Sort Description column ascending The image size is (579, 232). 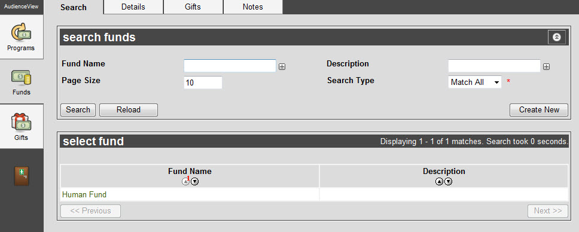(439, 182)
